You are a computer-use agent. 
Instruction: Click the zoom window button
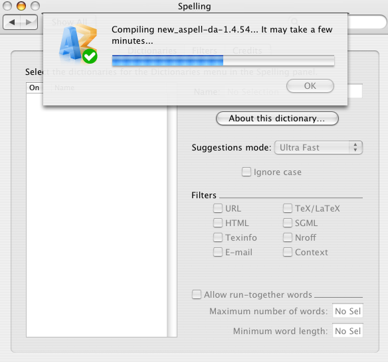[35, 6]
